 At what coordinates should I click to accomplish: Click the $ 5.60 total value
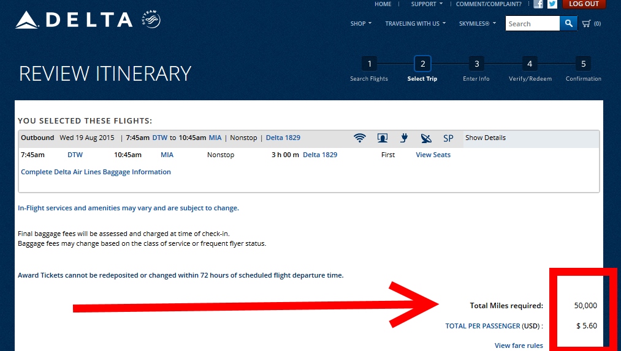tap(587, 326)
